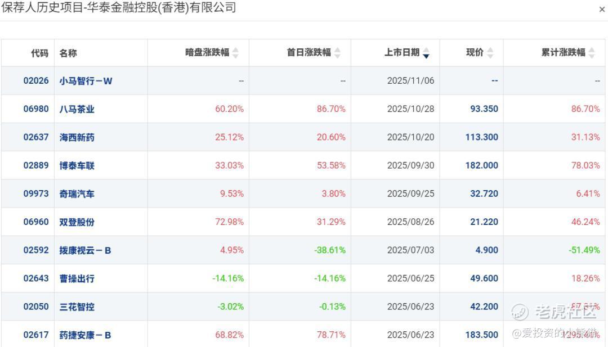The width and height of the screenshot is (608, 347).
Task: Open stock 三花智控
Action: pos(77,307)
